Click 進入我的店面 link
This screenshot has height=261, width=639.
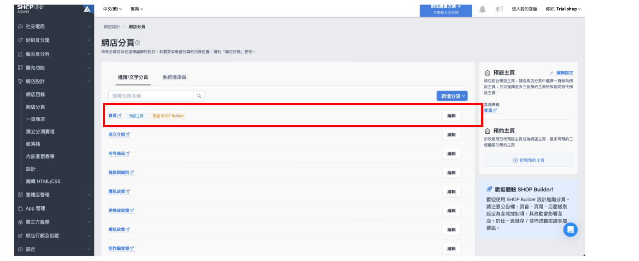click(x=524, y=9)
